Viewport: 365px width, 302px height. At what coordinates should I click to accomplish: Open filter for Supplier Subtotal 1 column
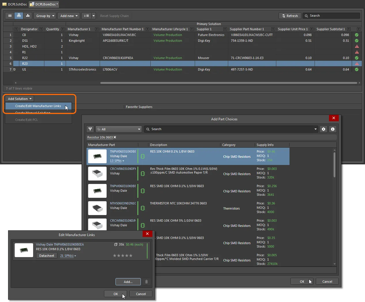[349, 29]
